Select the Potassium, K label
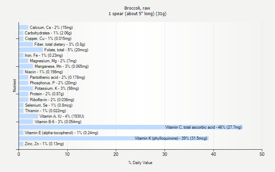Image resolution: width=275 pixels, height=172 pixels. (57, 88)
